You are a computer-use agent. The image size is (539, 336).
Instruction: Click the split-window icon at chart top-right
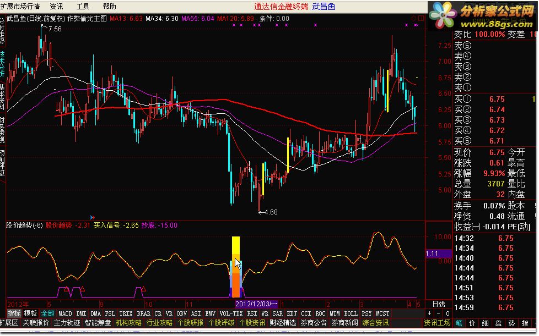click(421, 18)
